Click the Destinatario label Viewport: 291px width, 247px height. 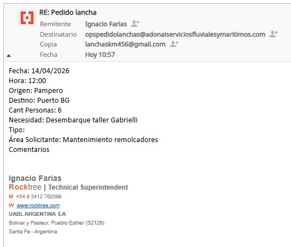(59, 34)
